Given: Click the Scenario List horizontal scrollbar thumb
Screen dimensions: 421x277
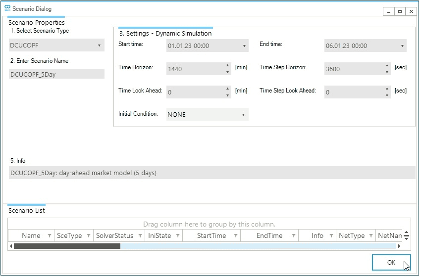Looking at the screenshot, I should click(x=67, y=246).
